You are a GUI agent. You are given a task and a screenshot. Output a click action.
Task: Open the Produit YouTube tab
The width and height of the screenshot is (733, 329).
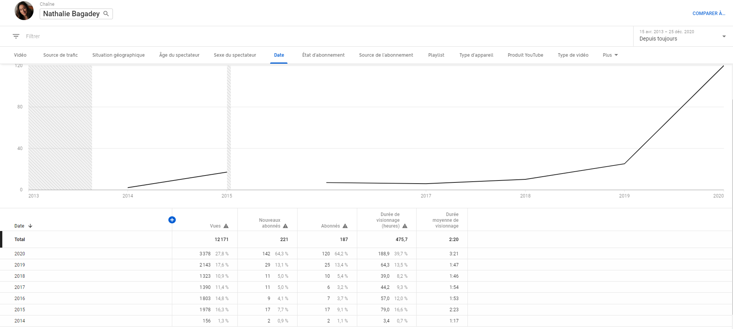pyautogui.click(x=525, y=55)
